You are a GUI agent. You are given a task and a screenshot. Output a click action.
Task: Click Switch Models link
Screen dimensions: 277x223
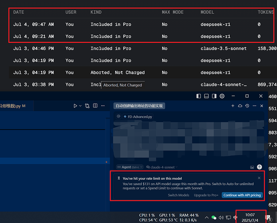coord(179,195)
